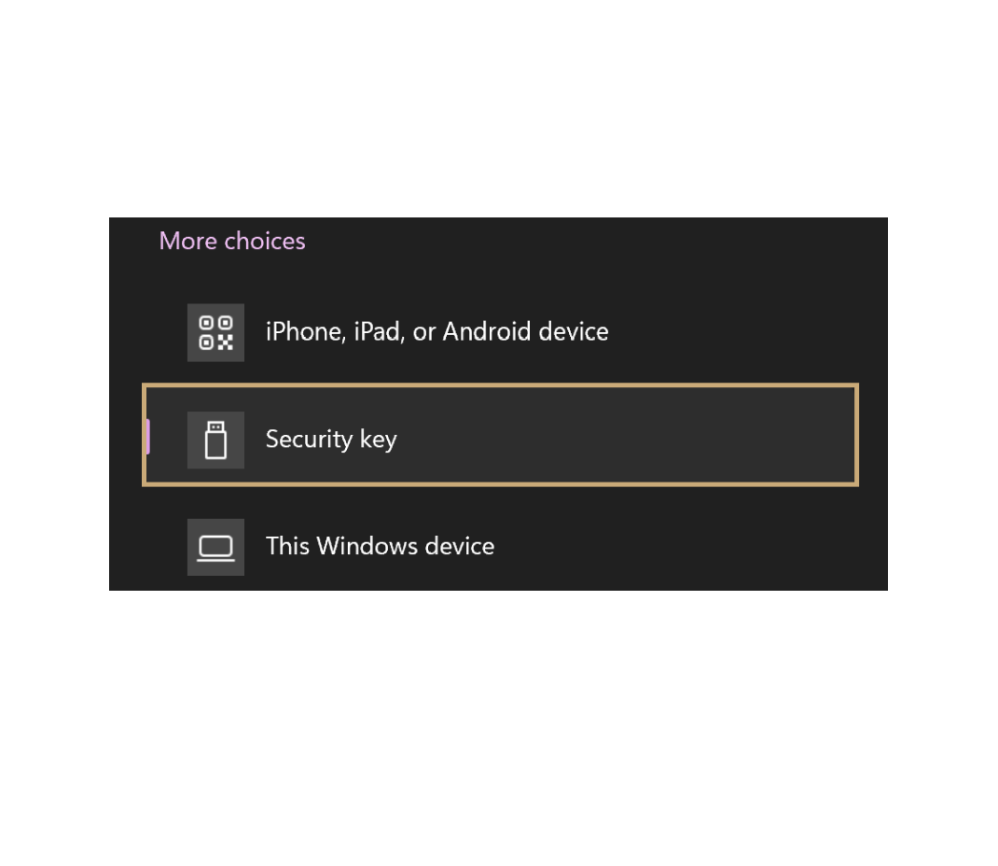Select iPhone, iPad, or Android device option
The width and height of the screenshot is (998, 866).
437,332
